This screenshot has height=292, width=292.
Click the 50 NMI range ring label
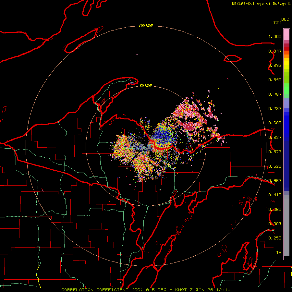click(x=146, y=86)
